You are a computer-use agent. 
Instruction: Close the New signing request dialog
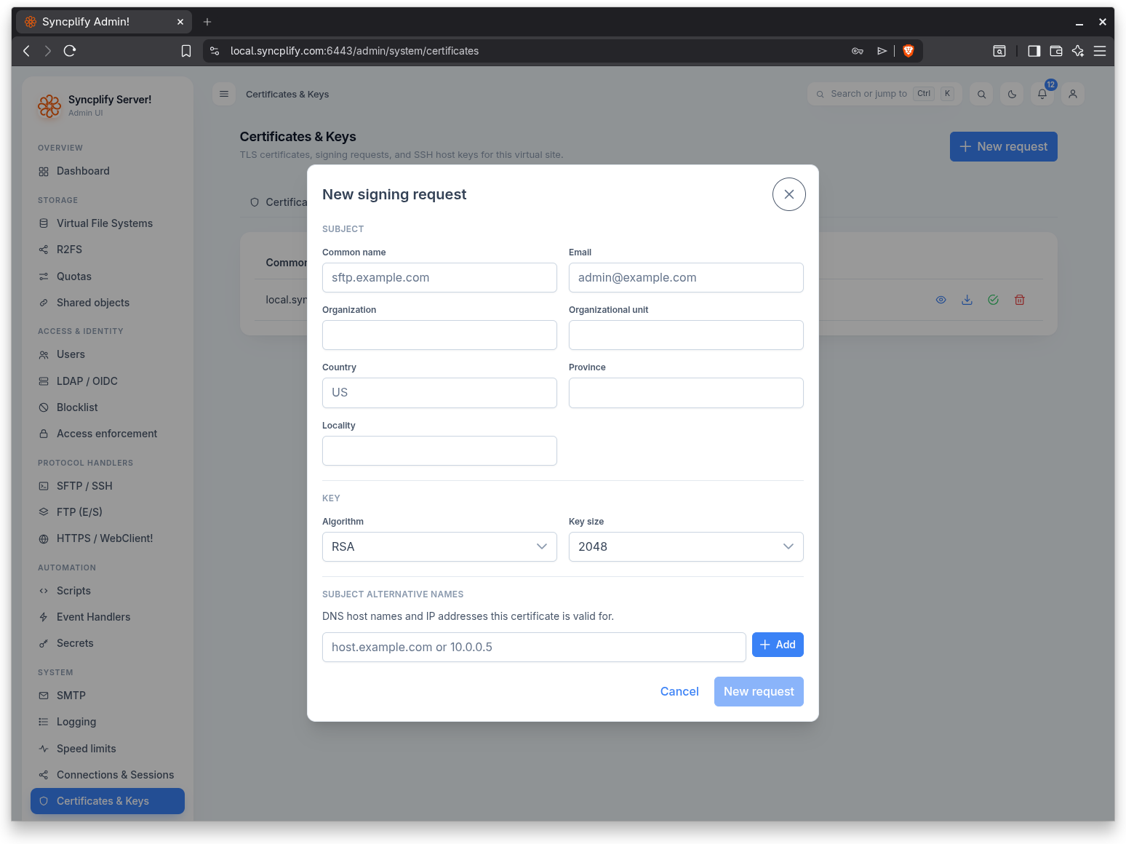[x=788, y=194]
